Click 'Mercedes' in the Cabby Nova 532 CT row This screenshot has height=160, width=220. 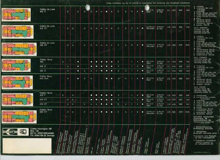(150, 113)
